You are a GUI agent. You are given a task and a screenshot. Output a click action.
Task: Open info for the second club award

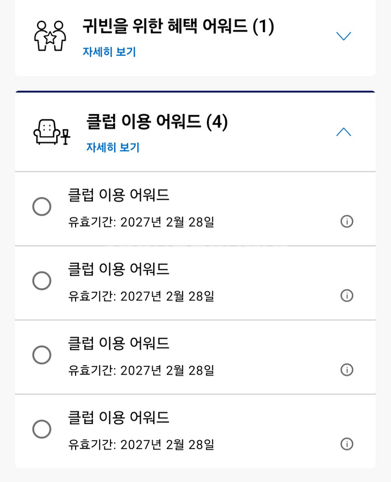point(347,295)
